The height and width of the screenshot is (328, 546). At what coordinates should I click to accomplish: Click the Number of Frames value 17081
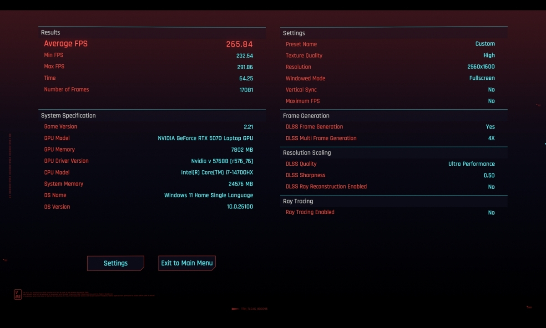[x=246, y=90]
